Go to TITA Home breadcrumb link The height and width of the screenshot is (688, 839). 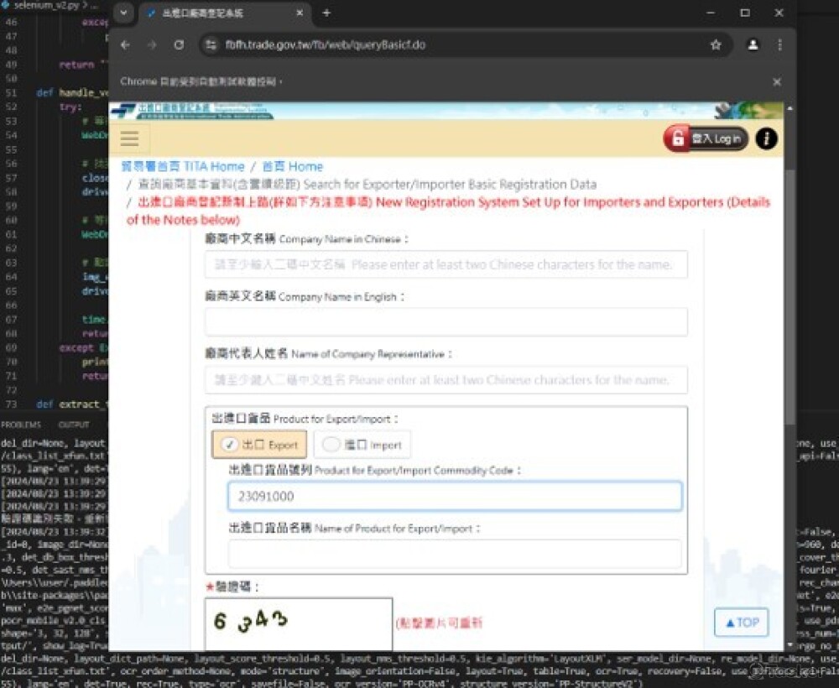pos(182,167)
